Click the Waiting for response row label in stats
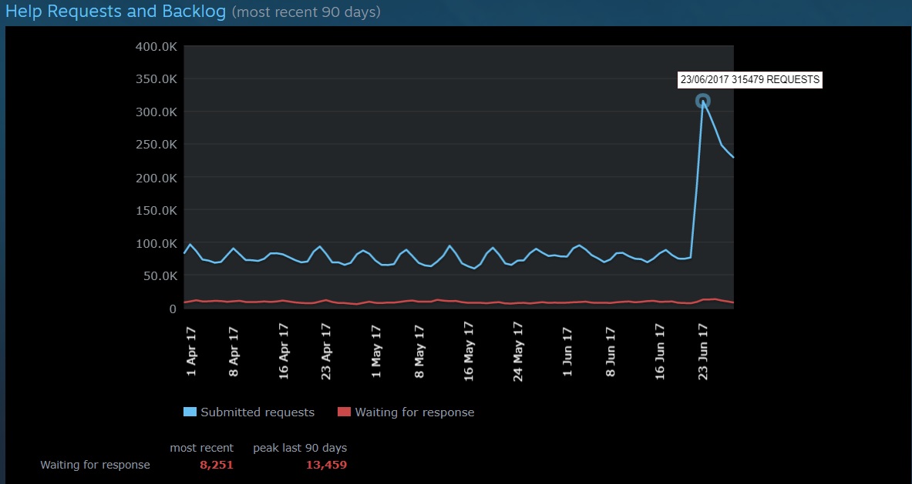 click(95, 465)
